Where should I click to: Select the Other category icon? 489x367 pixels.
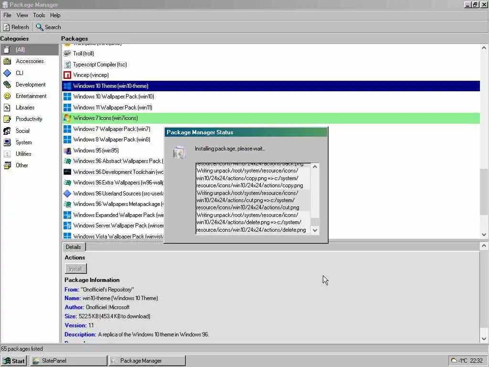(7, 165)
